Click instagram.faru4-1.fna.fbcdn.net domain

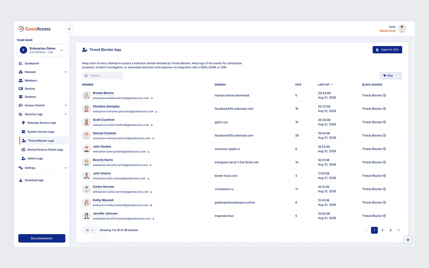coord(236,162)
